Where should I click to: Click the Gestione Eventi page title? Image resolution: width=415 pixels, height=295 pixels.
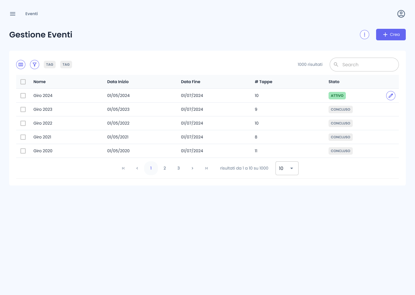pyautogui.click(x=41, y=35)
